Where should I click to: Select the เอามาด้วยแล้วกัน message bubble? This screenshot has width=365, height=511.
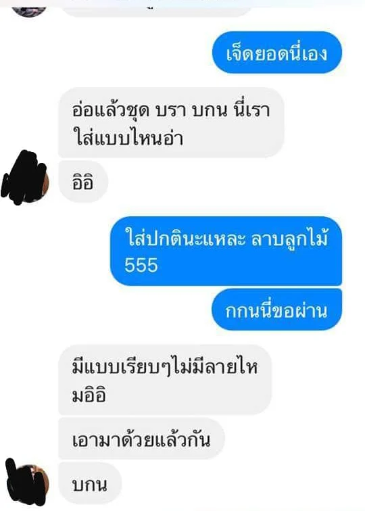click(x=141, y=439)
